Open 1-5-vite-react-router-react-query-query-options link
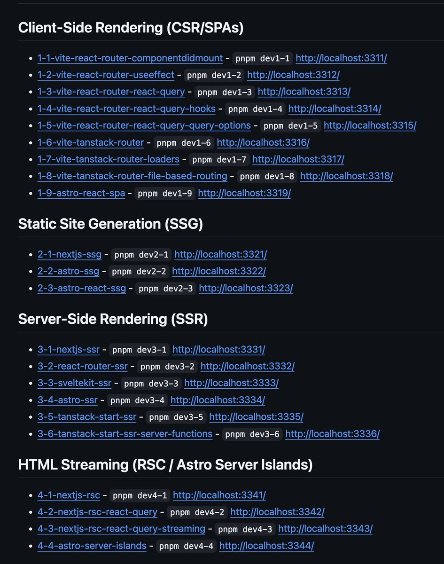 (144, 126)
